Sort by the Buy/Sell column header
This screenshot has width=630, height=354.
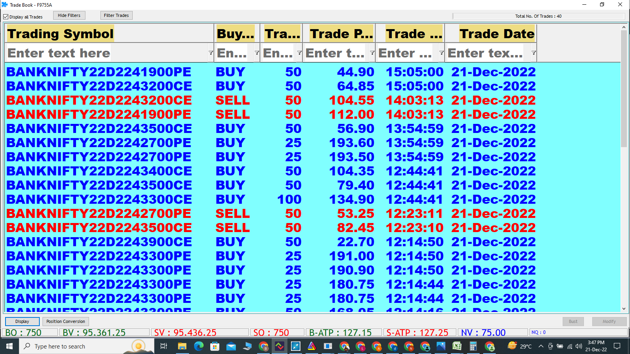pyautogui.click(x=237, y=33)
